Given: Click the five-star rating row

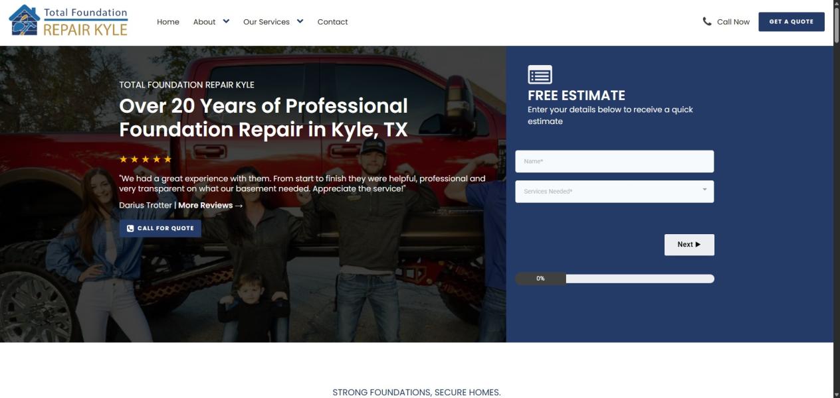Looking at the screenshot, I should pos(146,159).
